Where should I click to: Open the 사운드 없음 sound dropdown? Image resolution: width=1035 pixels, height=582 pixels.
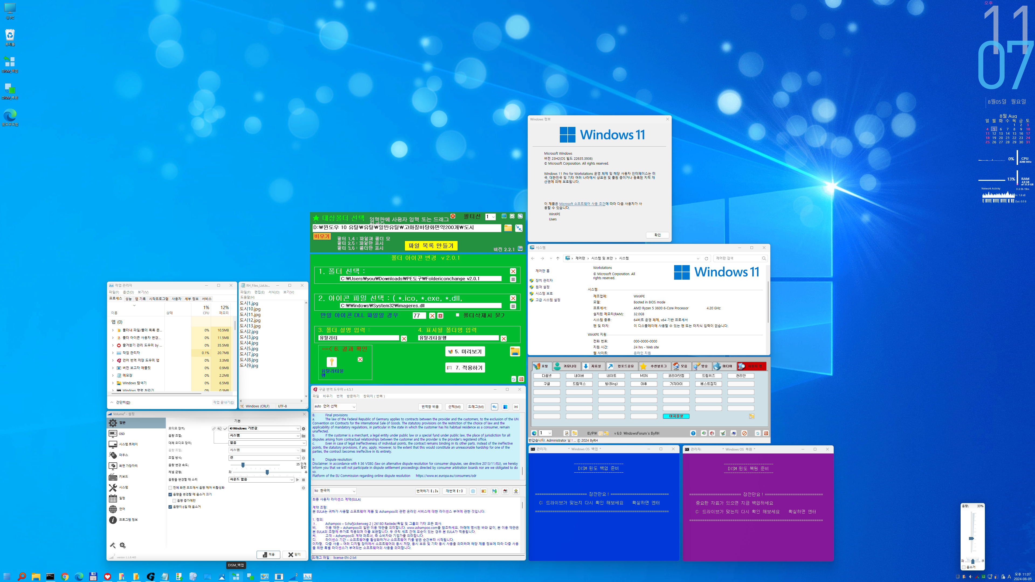point(261,480)
